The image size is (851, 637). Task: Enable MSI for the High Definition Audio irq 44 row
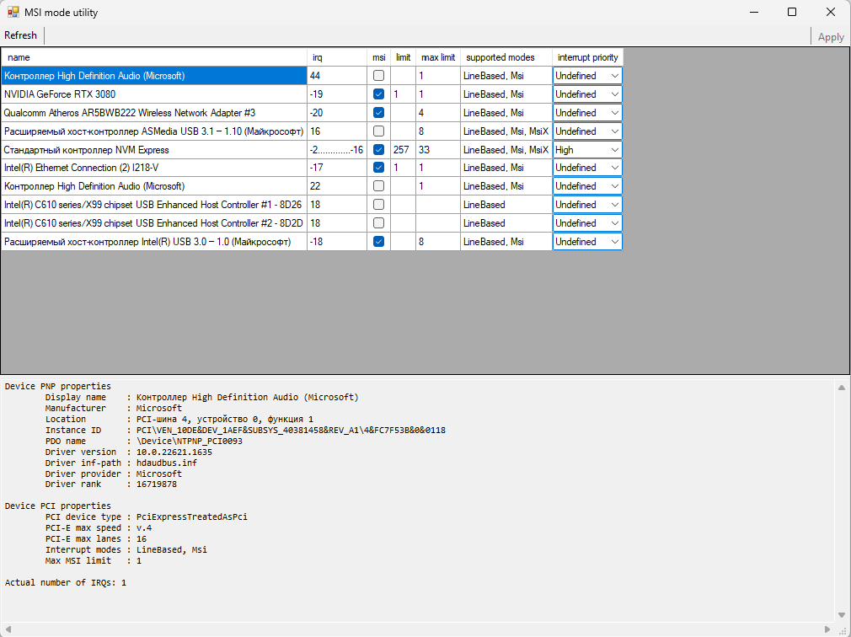pos(379,76)
